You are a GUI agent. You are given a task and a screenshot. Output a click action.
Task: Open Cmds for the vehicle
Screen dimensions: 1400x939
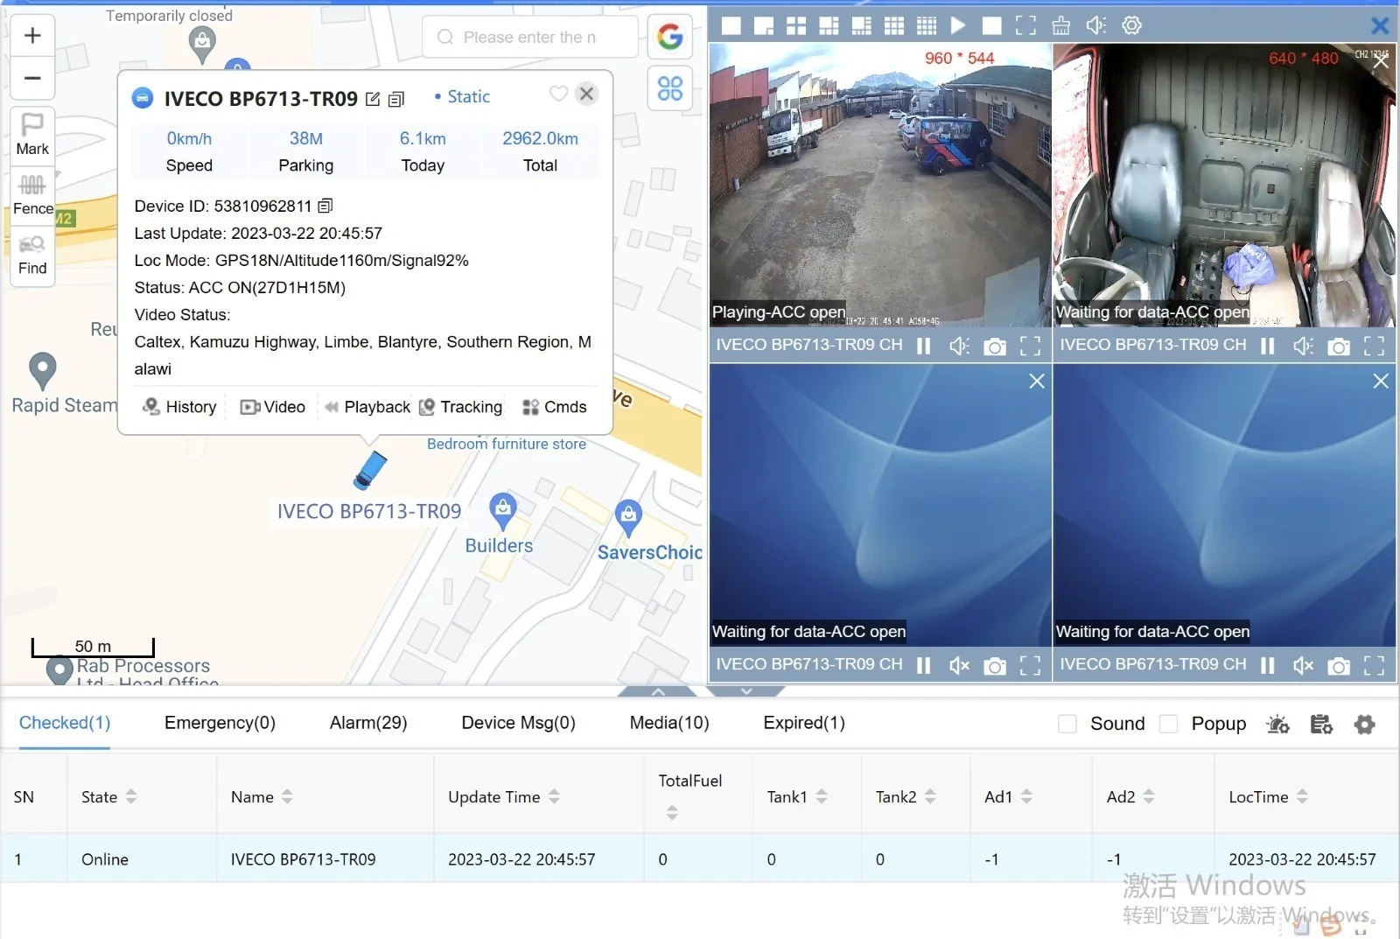(x=555, y=407)
